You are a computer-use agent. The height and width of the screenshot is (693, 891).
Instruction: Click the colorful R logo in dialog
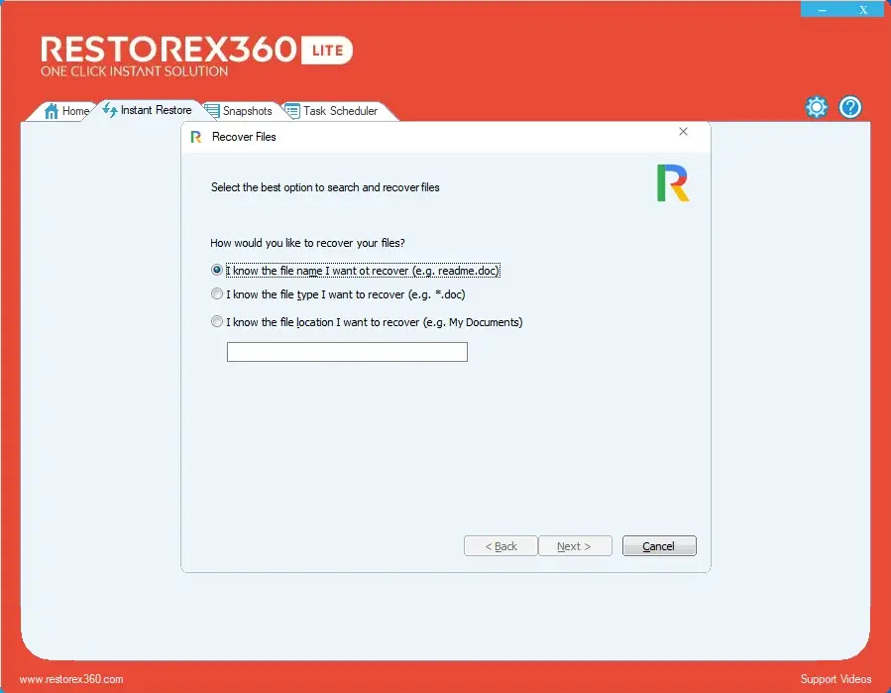tap(672, 183)
